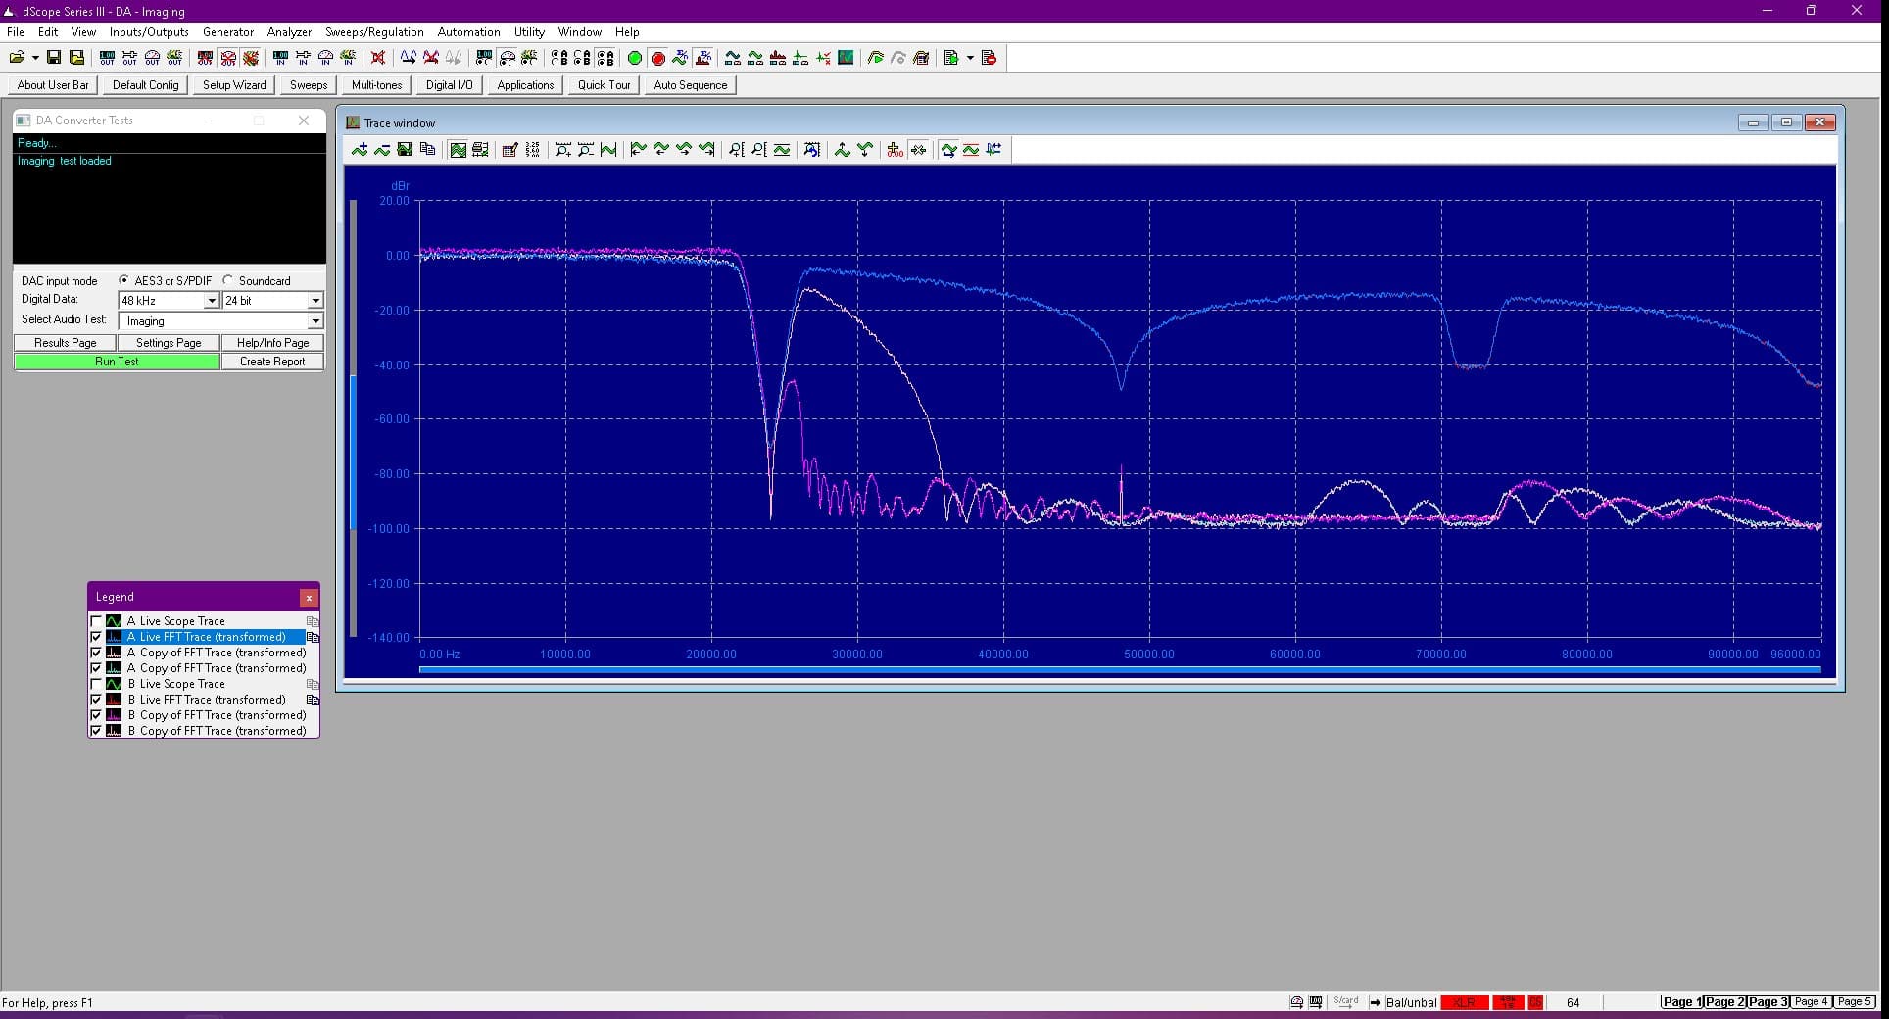1889x1019 pixels.
Task: Open the Inputs/Outputs menu
Action: tap(149, 32)
